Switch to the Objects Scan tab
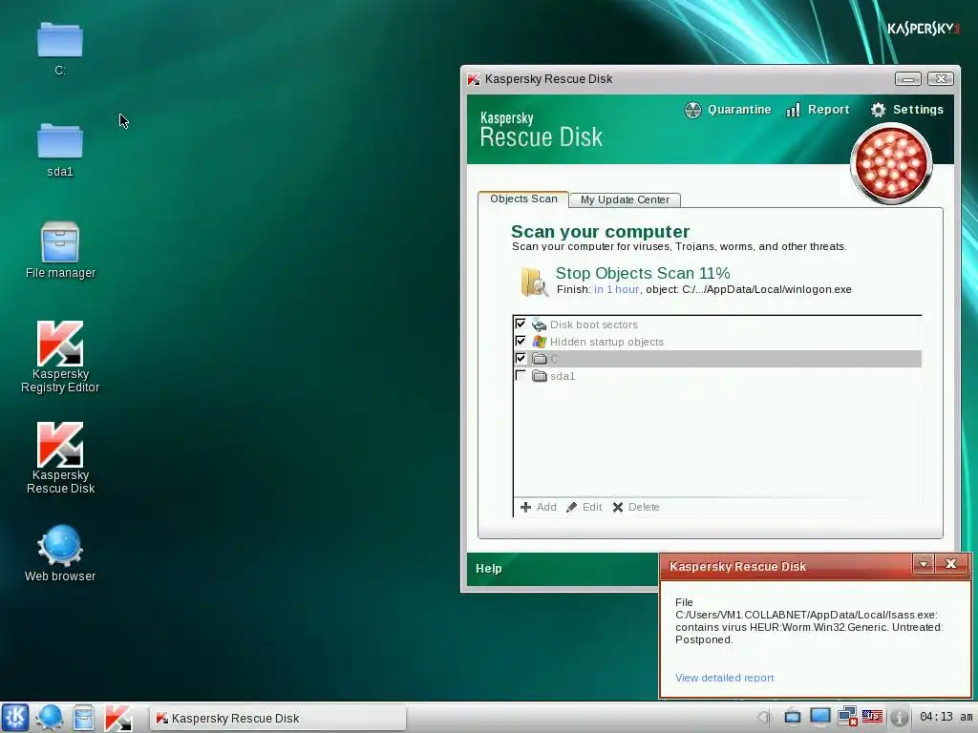 coord(523,199)
